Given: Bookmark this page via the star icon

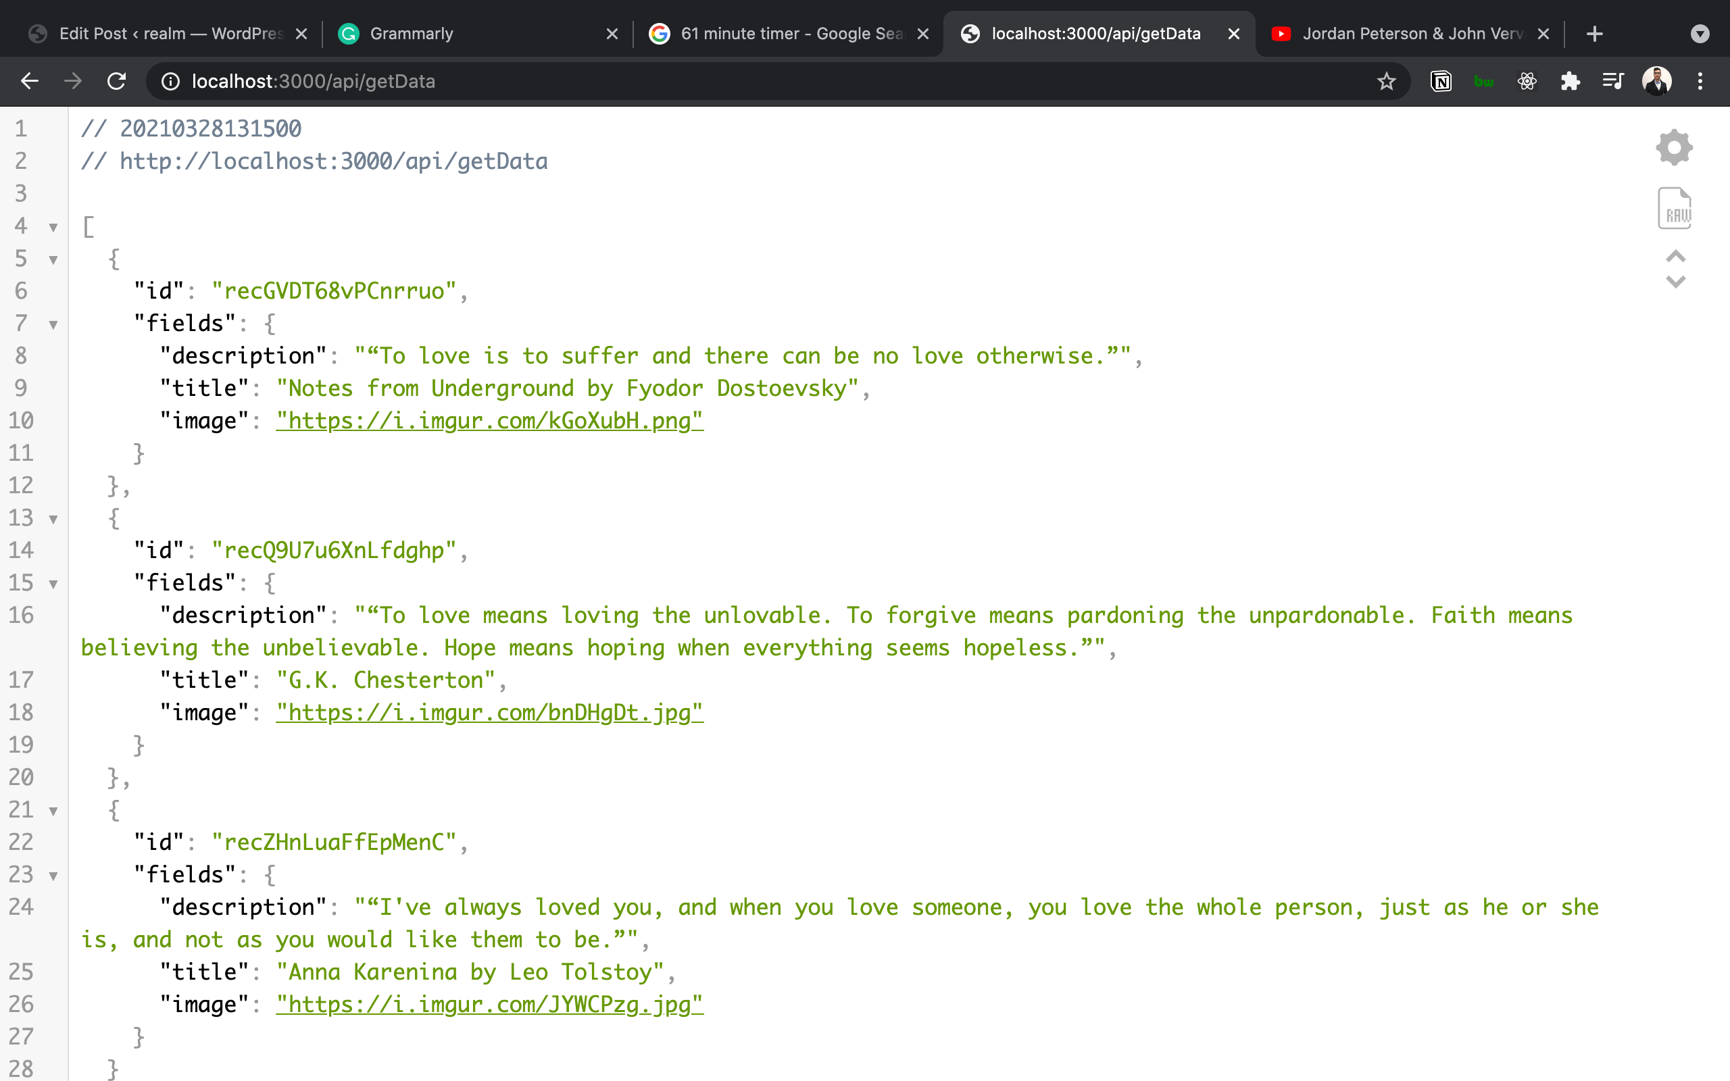Looking at the screenshot, I should pos(1387,81).
